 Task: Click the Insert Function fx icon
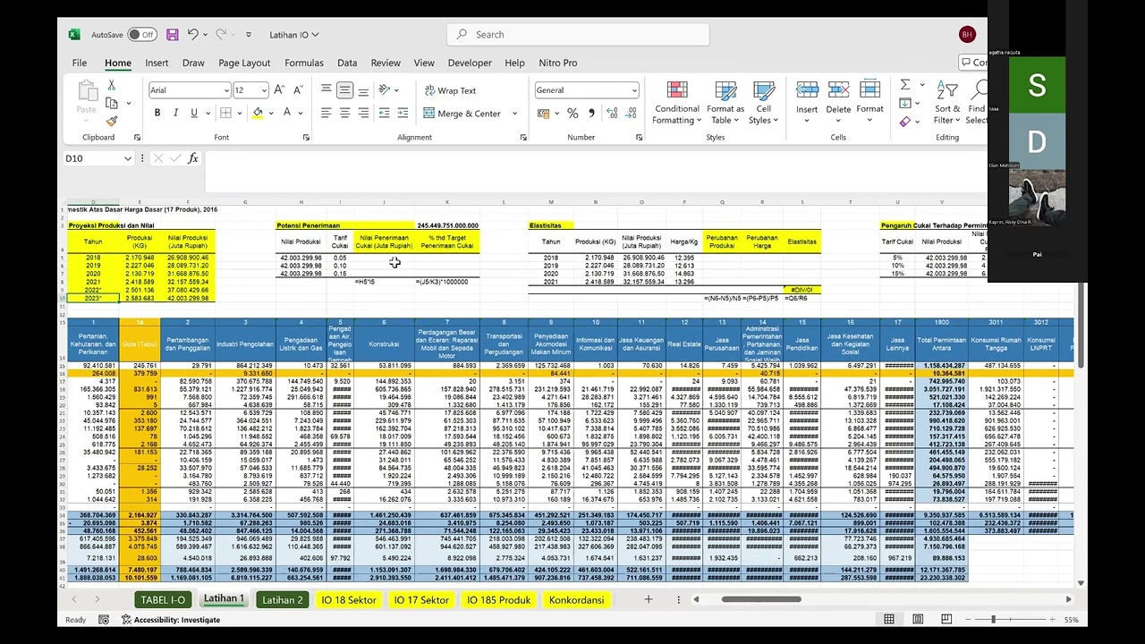(x=192, y=158)
